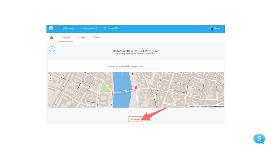The image size is (271, 149).
Task: Click the Ponte Caprazucca label on map
Action: [x=125, y=91]
